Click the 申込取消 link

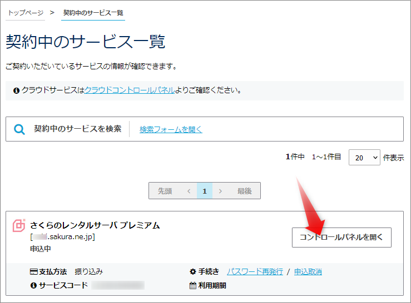tap(308, 272)
